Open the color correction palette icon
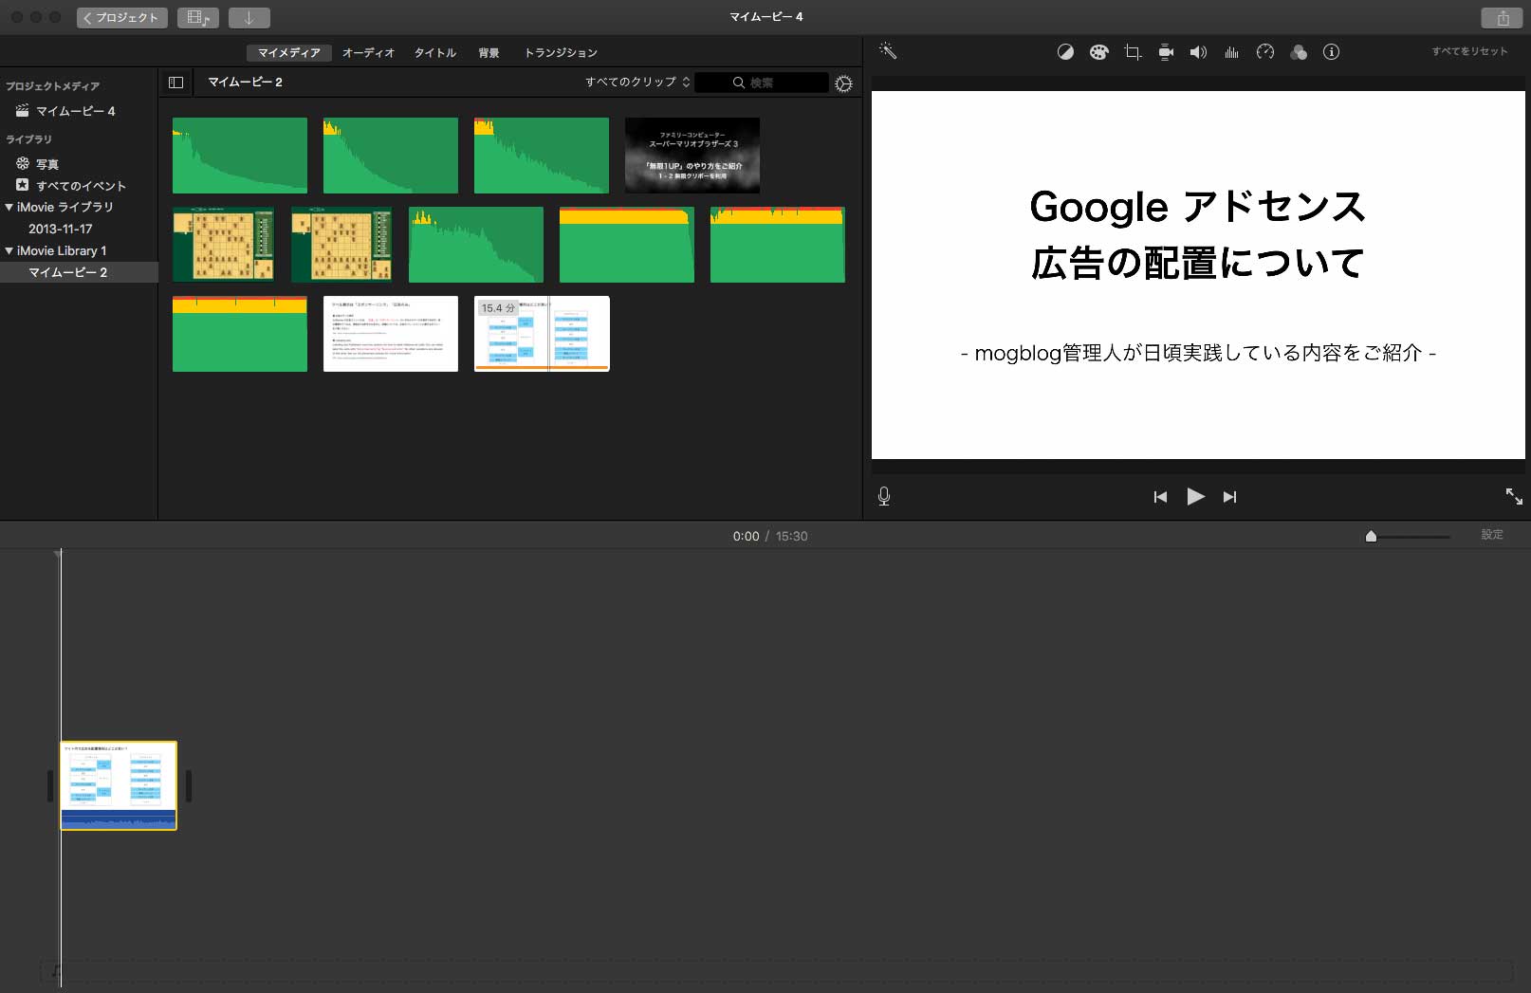This screenshot has width=1531, height=993. pyautogui.click(x=1098, y=52)
